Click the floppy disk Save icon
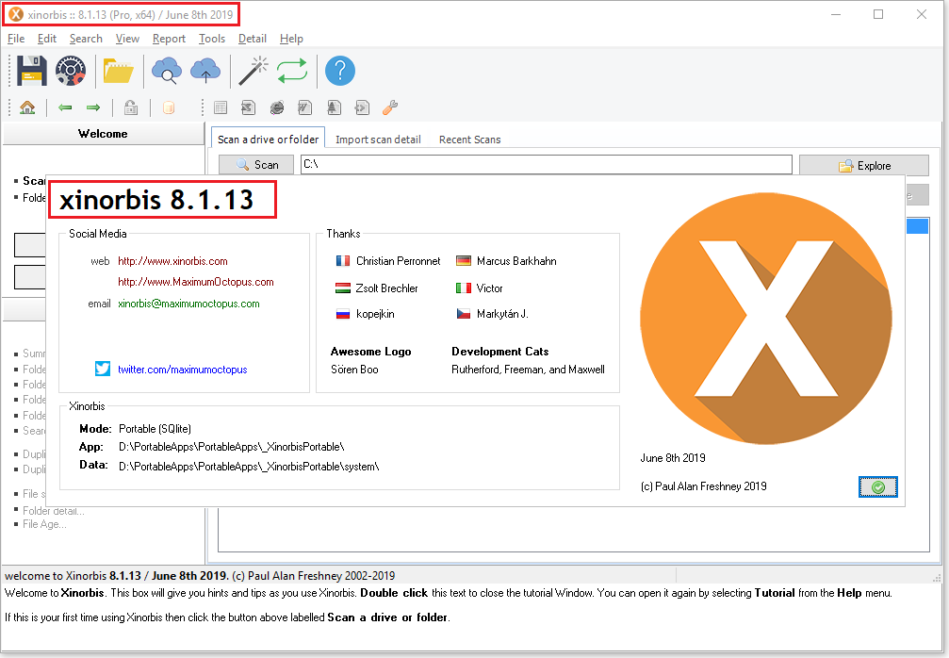Viewport: 949px width, 658px height. (x=32, y=71)
